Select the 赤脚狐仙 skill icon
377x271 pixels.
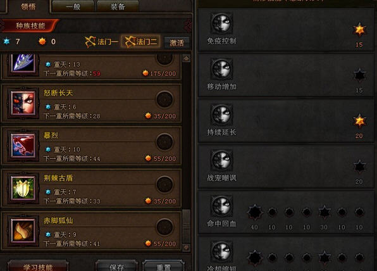(x=23, y=230)
